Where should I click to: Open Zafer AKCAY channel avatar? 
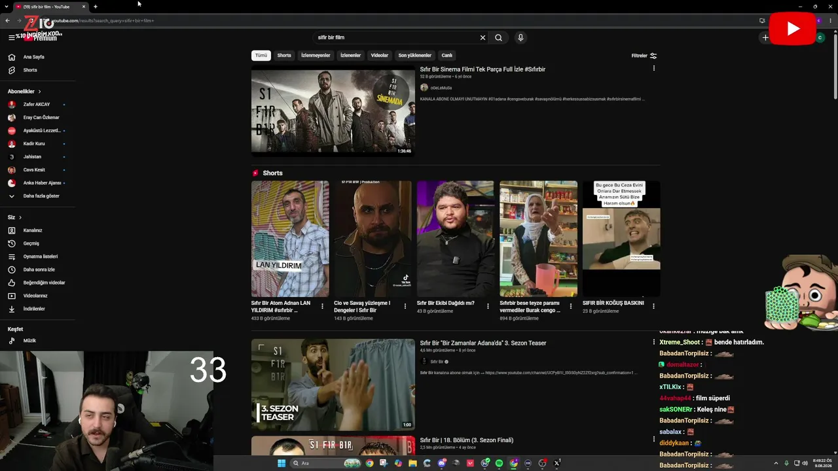pyautogui.click(x=11, y=105)
